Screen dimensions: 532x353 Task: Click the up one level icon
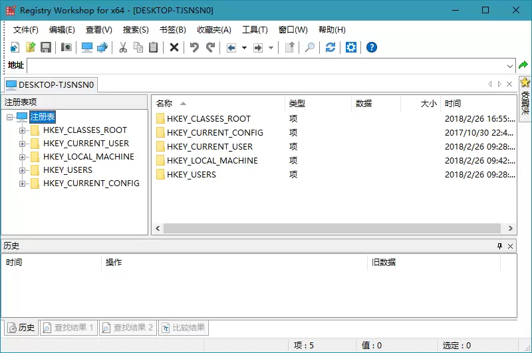pyautogui.click(x=289, y=47)
